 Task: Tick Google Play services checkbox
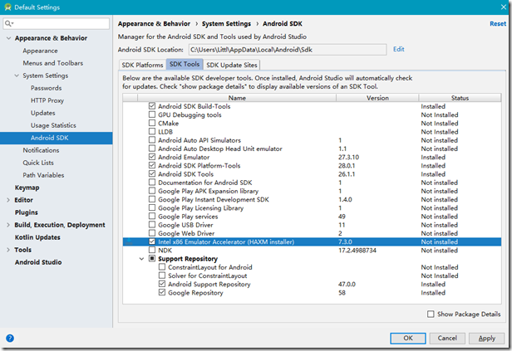click(x=152, y=216)
